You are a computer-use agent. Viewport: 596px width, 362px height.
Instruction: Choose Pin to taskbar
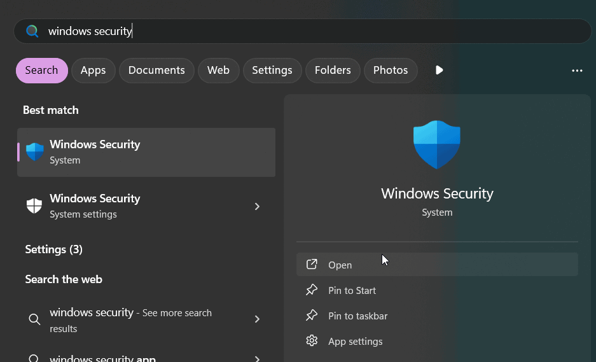437,316
